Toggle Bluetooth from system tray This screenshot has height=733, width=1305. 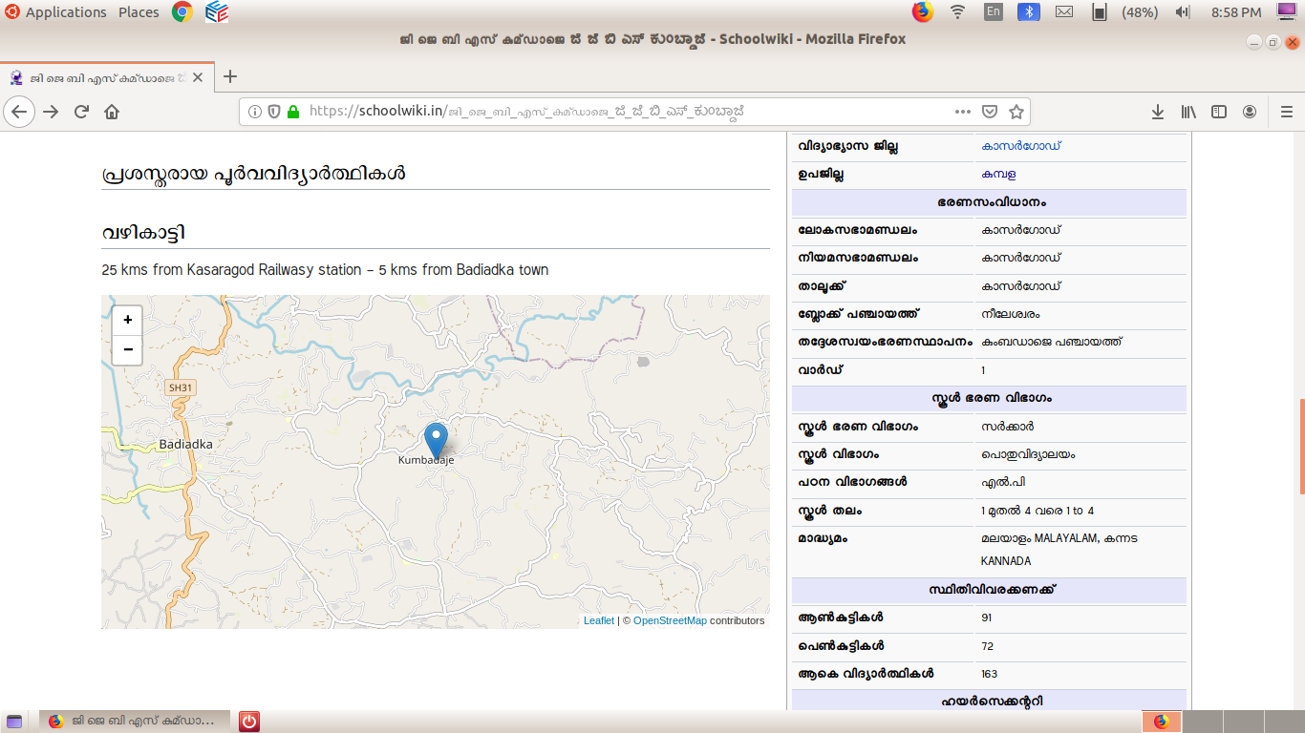coord(1028,12)
